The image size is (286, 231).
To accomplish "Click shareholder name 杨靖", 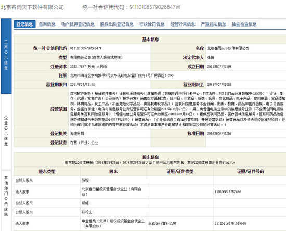I will [85, 203].
